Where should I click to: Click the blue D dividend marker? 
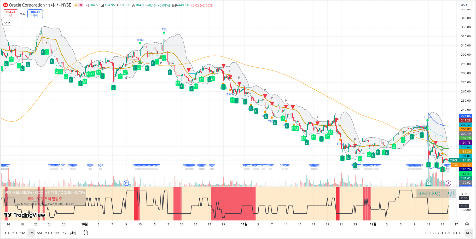pos(126,183)
